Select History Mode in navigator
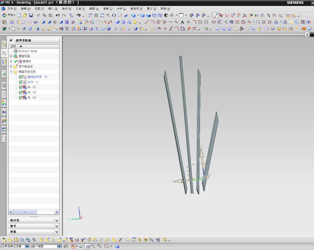This screenshot has height=250, width=314. tap(28, 51)
